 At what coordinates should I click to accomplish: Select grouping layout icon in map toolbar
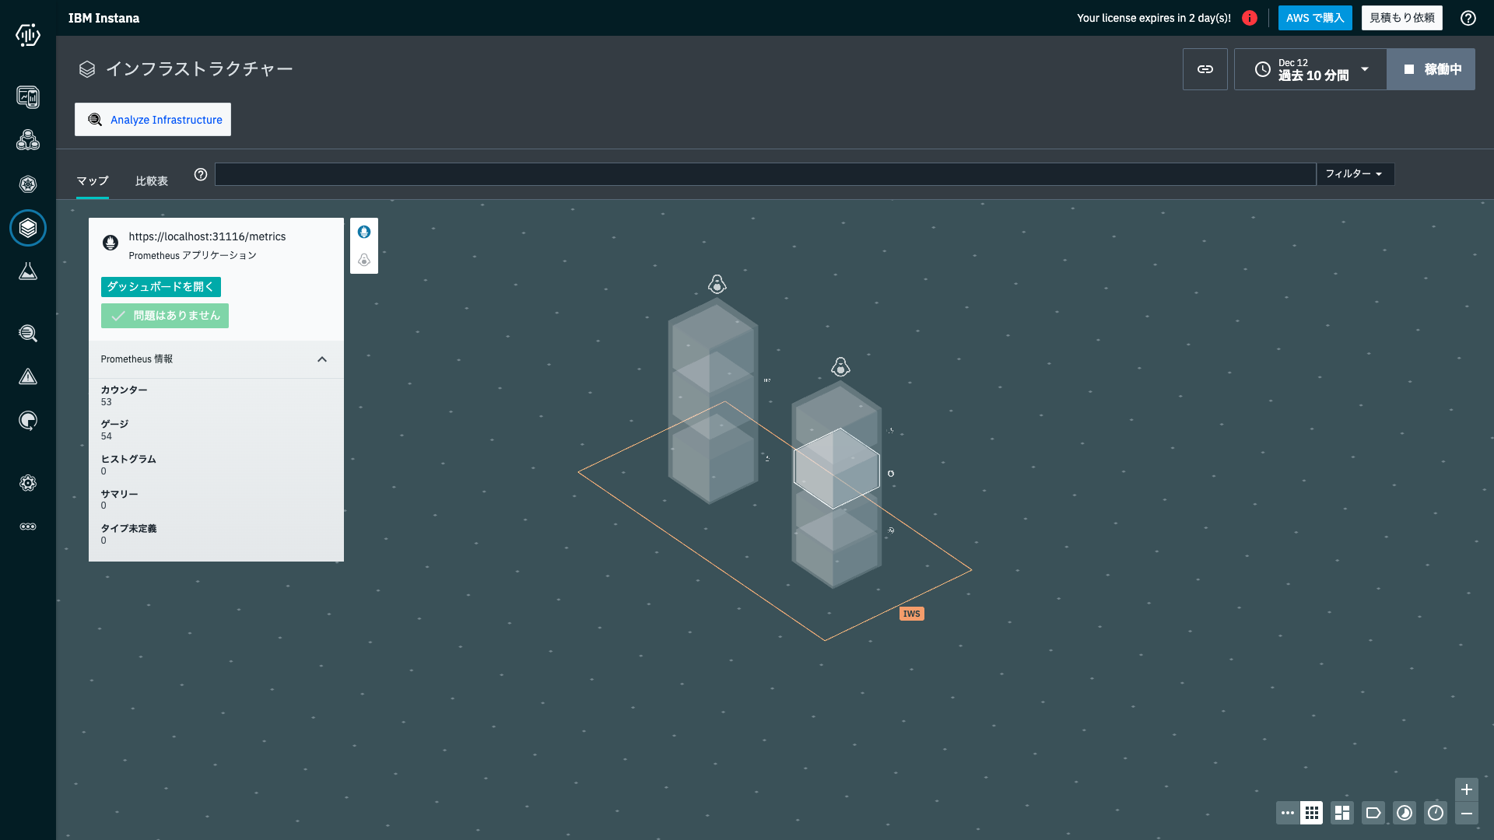1342,813
